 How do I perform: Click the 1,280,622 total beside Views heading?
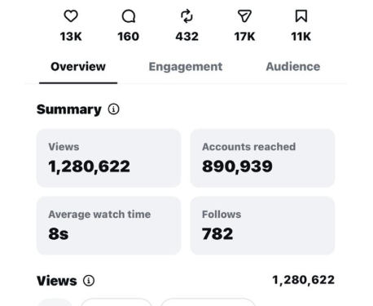pos(303,280)
